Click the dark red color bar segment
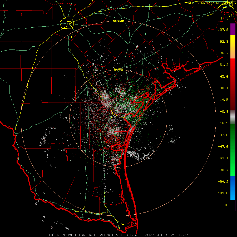 coord(233,84)
